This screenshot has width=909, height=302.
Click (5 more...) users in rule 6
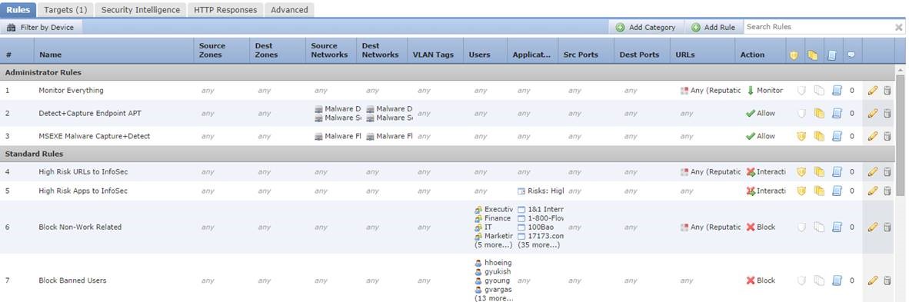click(x=494, y=245)
